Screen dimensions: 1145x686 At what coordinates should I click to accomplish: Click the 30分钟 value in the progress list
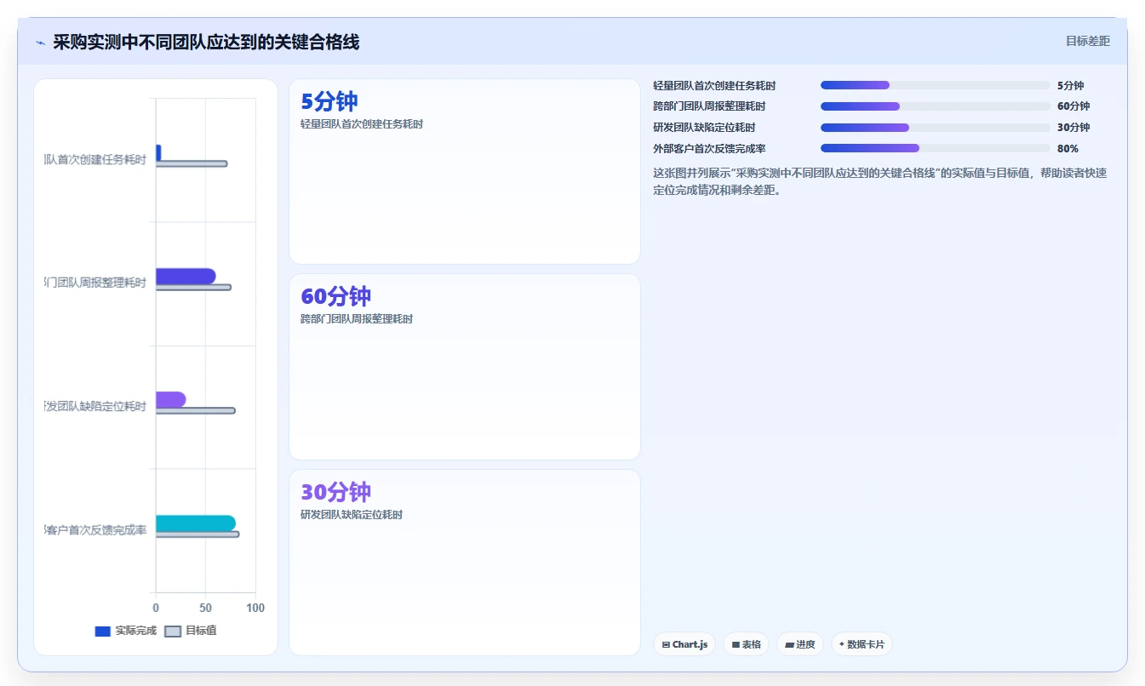coord(1073,128)
